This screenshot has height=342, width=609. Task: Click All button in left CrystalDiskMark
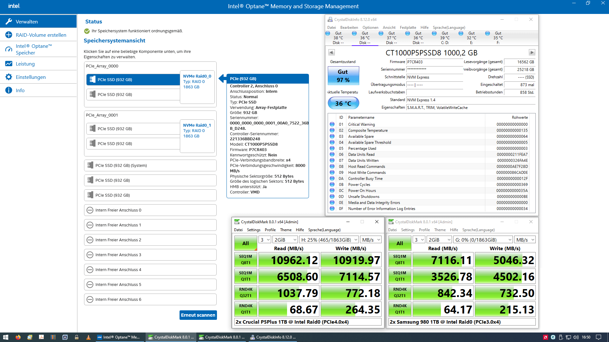pos(246,243)
